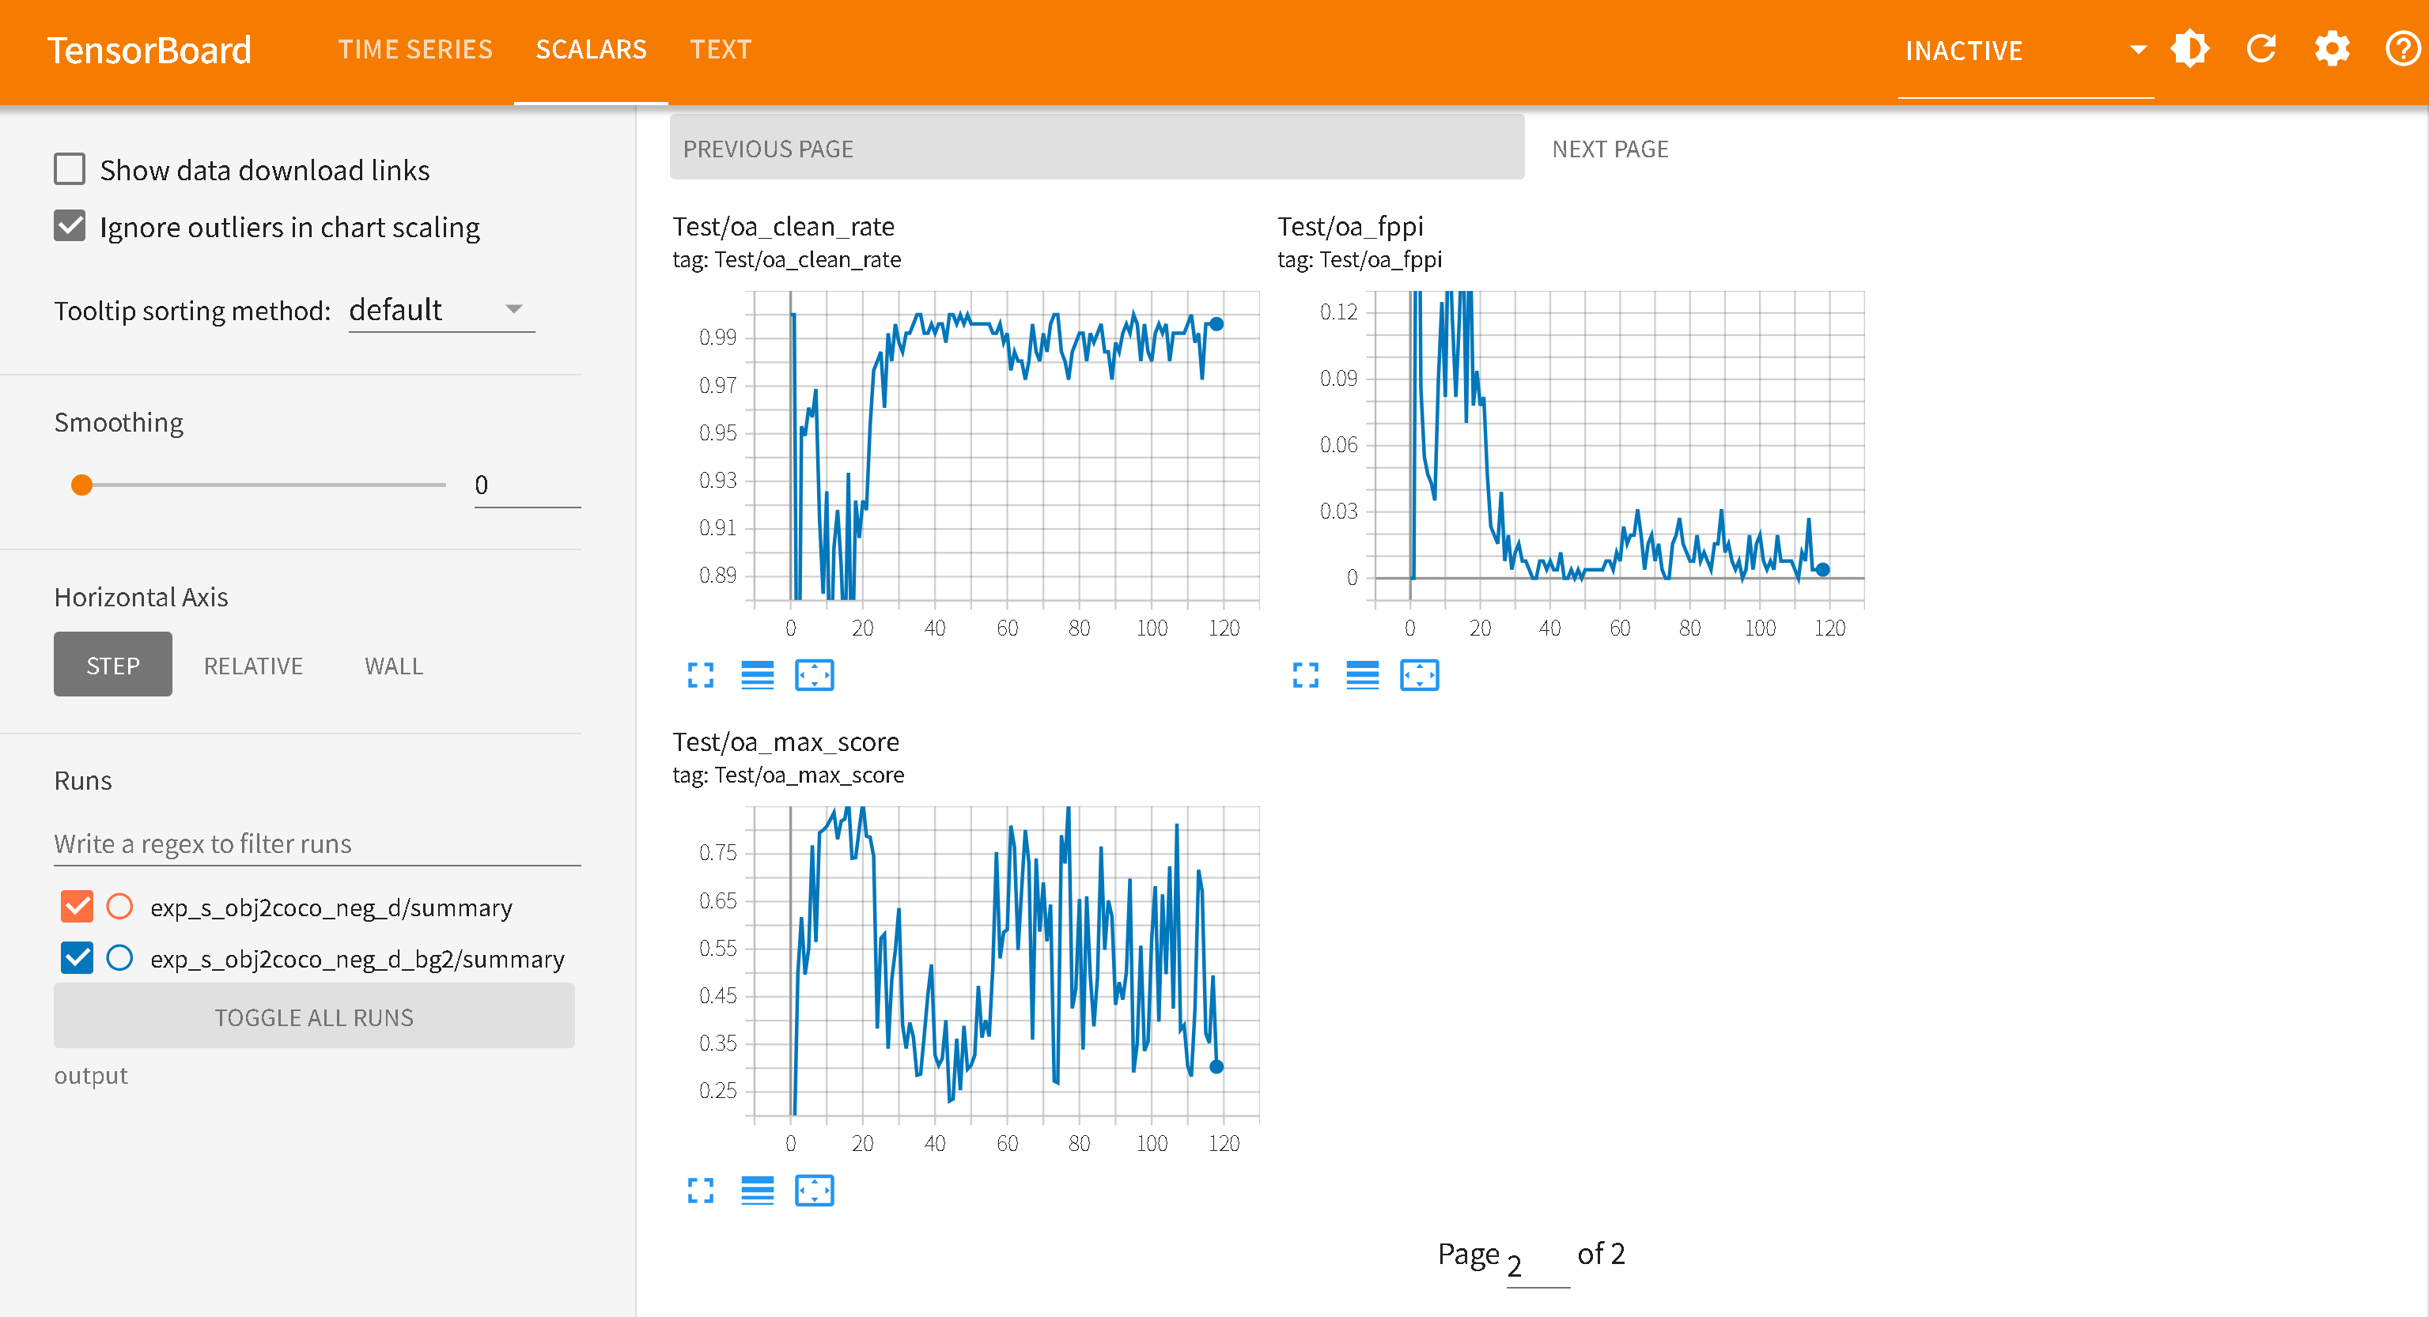This screenshot has height=1317, width=2429.
Task: Uncheck Ignore outliers in chart scaling
Action: [70, 226]
